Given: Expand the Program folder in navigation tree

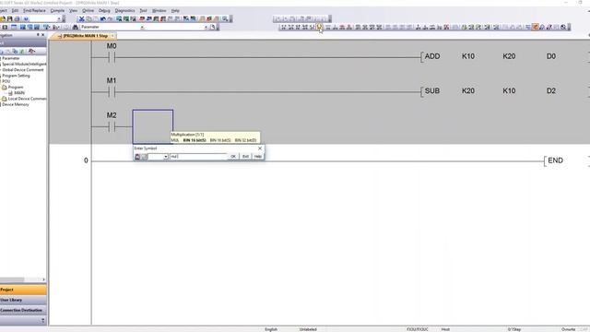Looking at the screenshot, I should click(16, 87).
